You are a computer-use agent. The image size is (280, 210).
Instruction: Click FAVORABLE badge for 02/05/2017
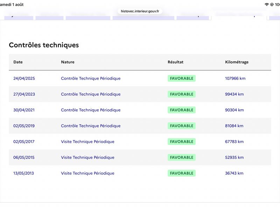pos(181,142)
